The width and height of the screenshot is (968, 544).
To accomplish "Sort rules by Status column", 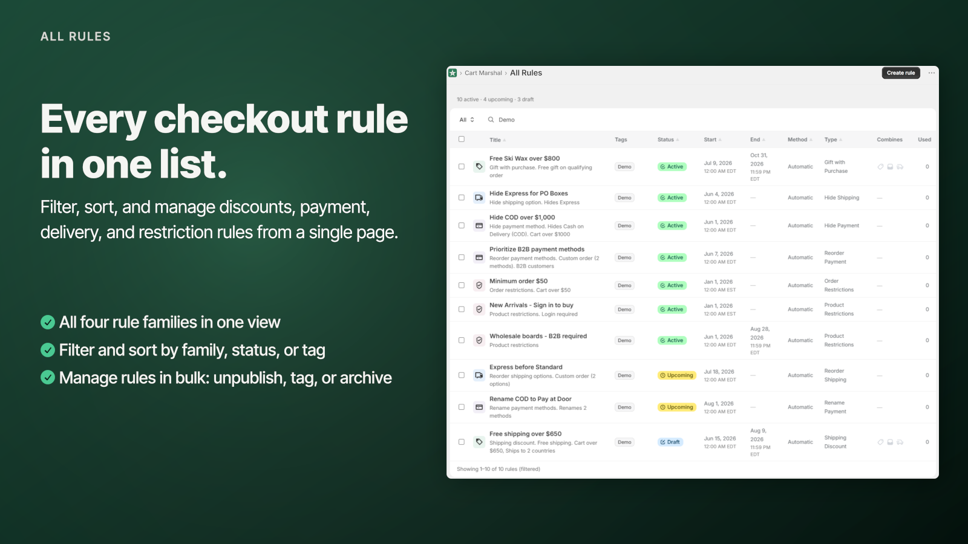I will coord(668,140).
